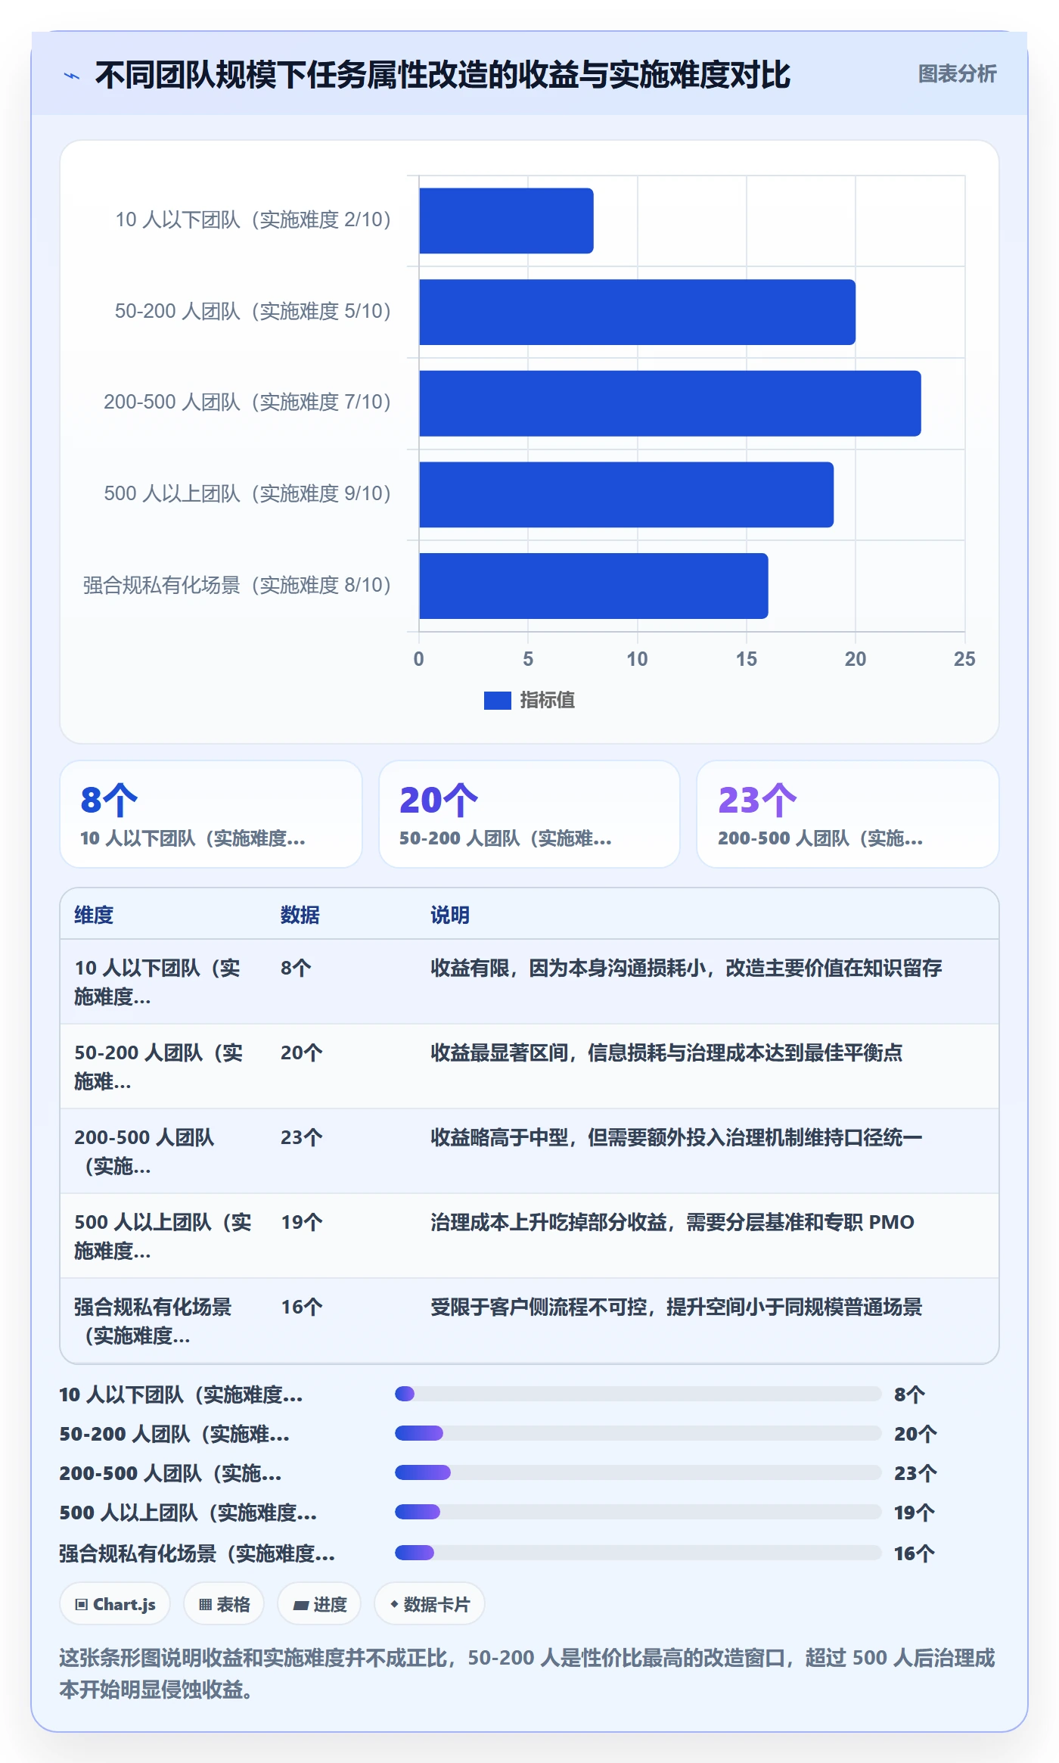Viewport: 1059px width, 1763px height.
Task: Click the 维度 column header
Action: pos(94,915)
